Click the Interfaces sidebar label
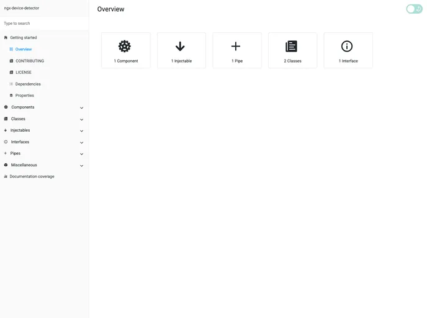The image size is (427, 318). click(x=20, y=142)
